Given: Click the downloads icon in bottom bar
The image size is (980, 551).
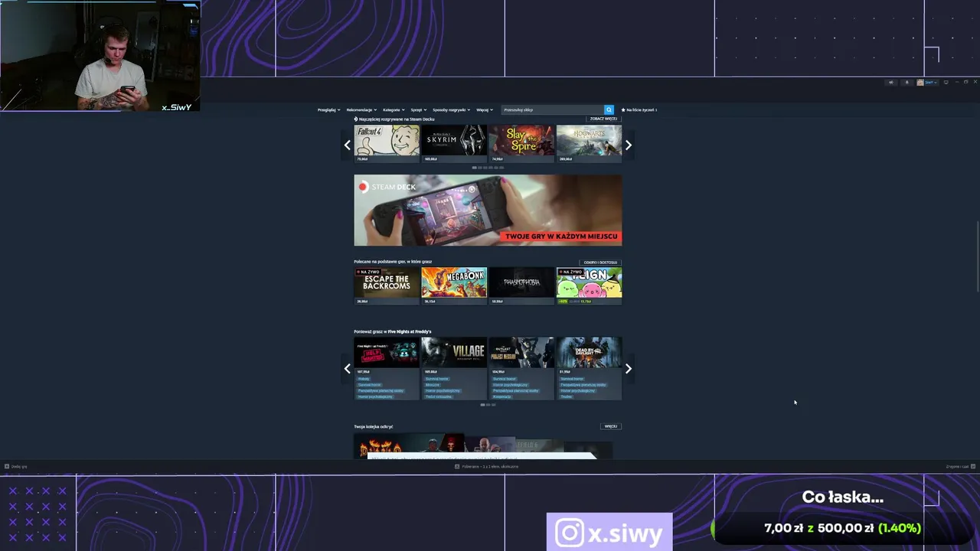Looking at the screenshot, I should (457, 466).
